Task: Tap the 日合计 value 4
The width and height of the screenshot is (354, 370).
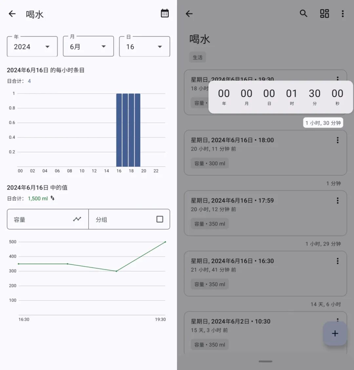Action: (29, 81)
